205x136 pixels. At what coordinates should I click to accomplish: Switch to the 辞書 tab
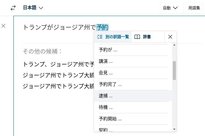tap(148, 37)
